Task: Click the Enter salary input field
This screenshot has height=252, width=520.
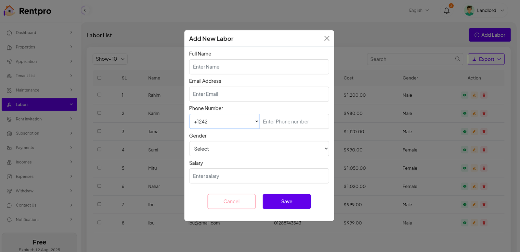Action: (259, 176)
